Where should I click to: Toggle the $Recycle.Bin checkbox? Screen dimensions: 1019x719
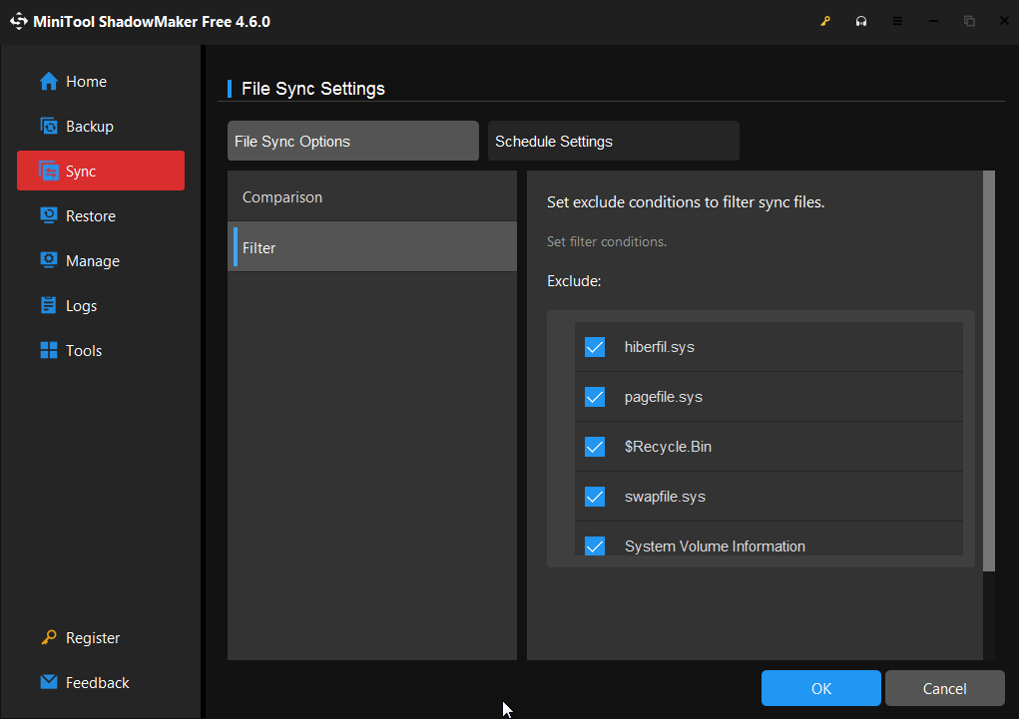click(x=595, y=447)
